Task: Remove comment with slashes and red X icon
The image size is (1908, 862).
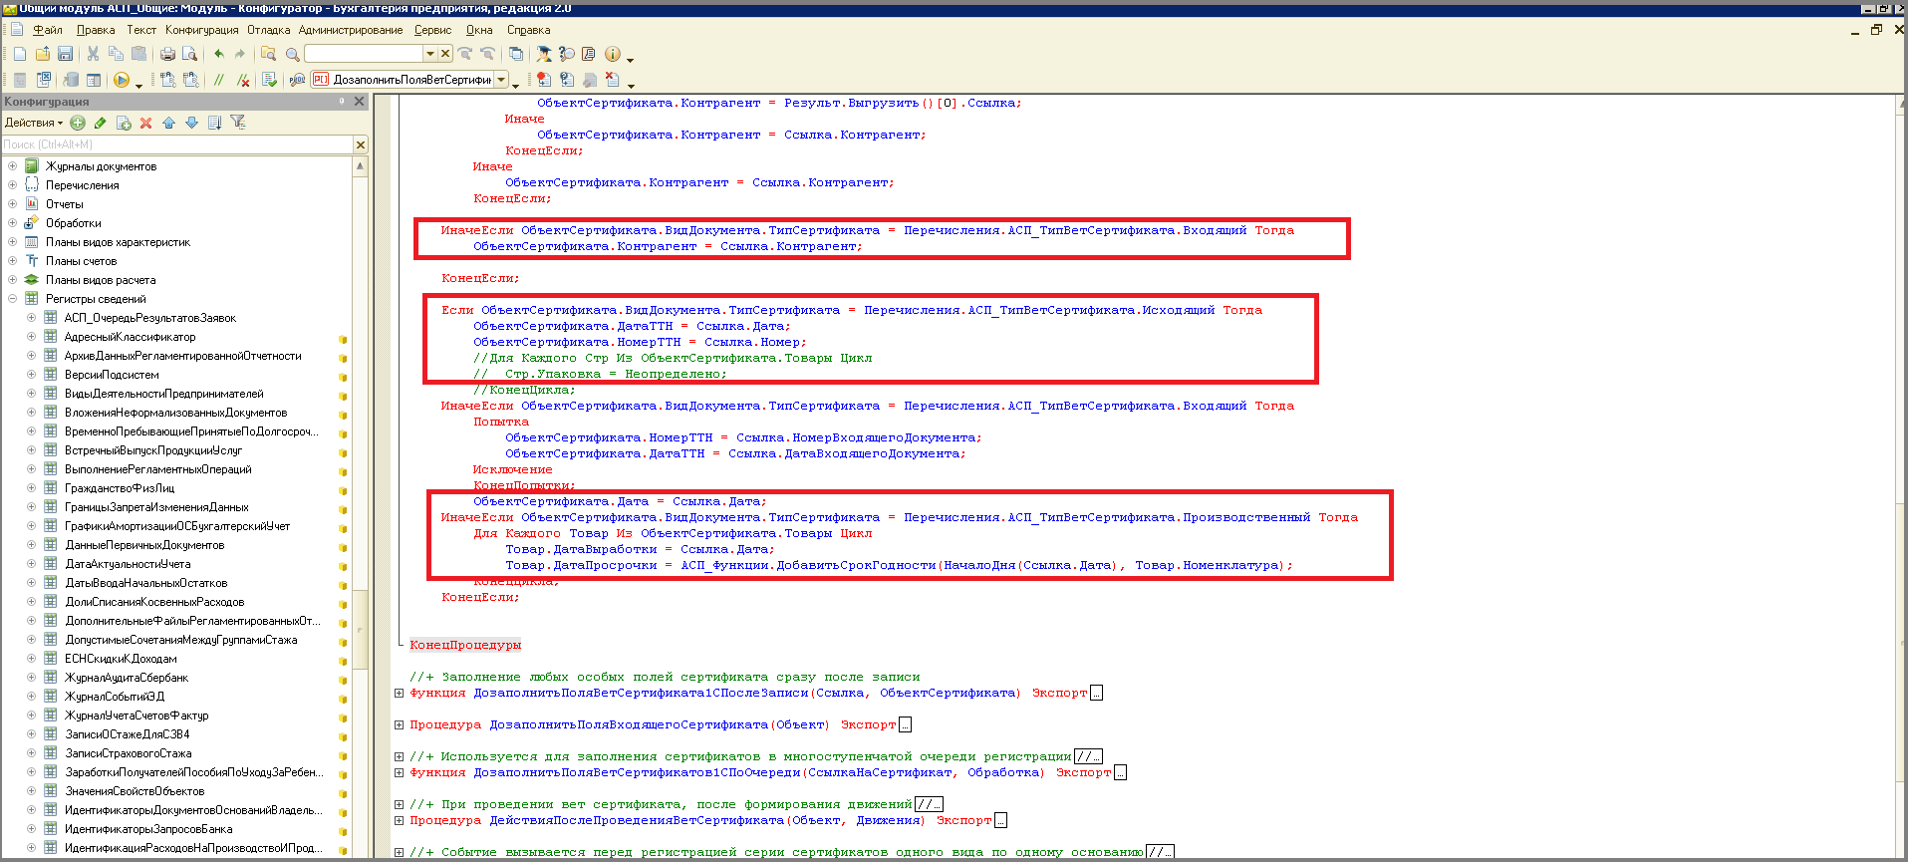Action: click(243, 80)
